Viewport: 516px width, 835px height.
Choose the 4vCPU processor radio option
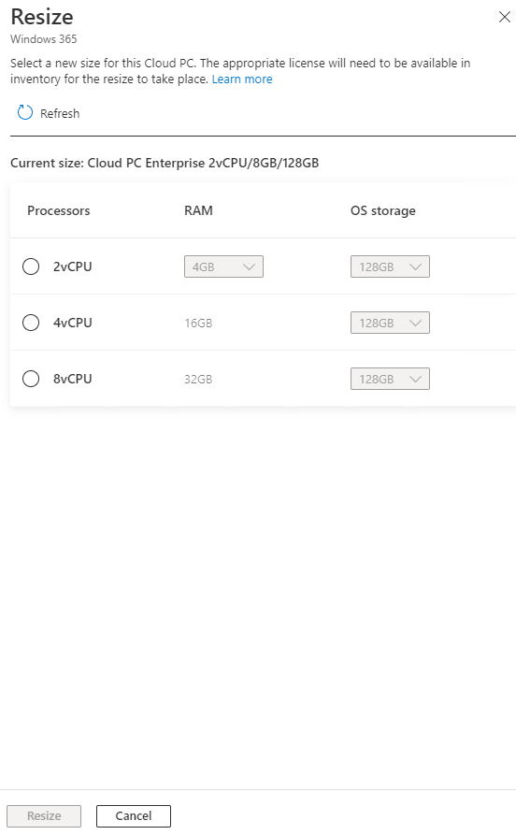(31, 323)
